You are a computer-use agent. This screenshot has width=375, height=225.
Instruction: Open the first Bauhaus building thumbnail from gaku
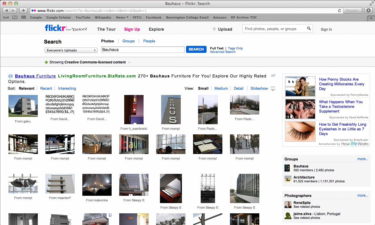(23, 106)
